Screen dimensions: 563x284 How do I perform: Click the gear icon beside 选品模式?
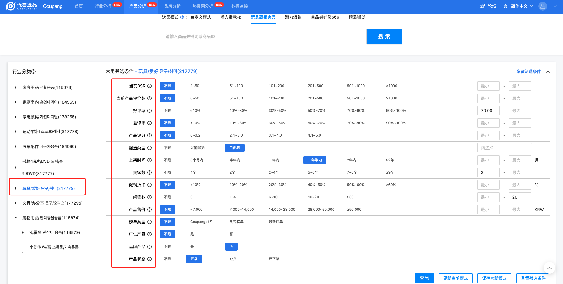(182, 17)
